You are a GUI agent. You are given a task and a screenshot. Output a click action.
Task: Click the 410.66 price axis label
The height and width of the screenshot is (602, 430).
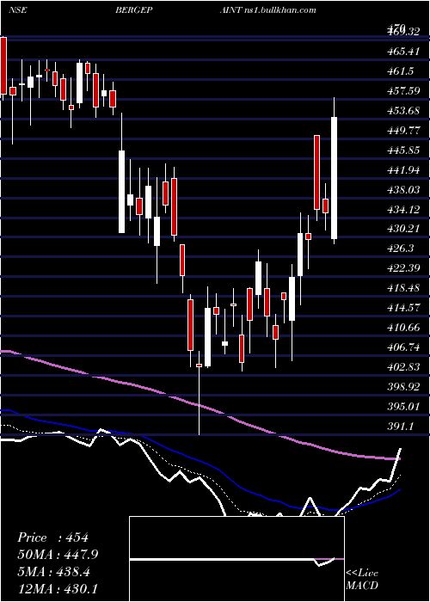pos(403,328)
